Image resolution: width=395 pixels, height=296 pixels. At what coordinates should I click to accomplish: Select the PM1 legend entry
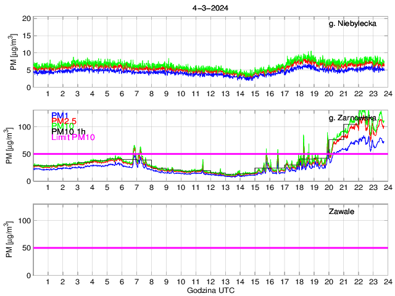[60, 115]
